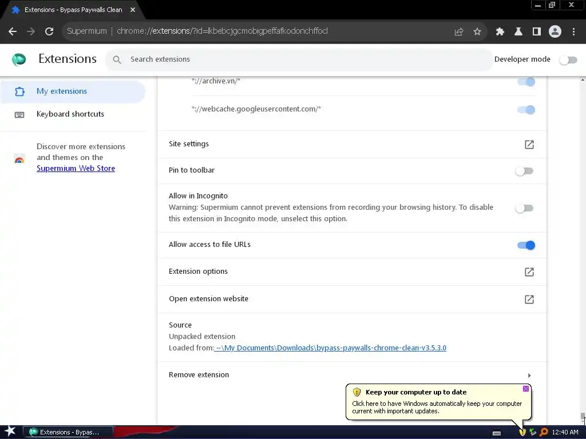The height and width of the screenshot is (439, 586).
Task: Expand Remove extension arrow
Action: pyautogui.click(x=529, y=375)
